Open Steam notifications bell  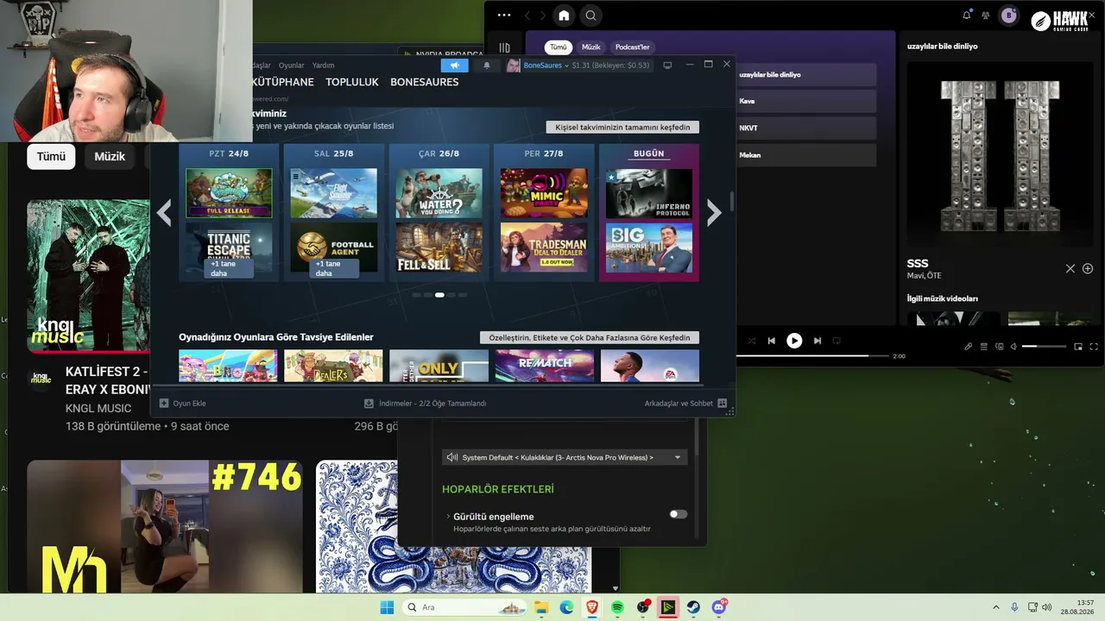(x=486, y=66)
